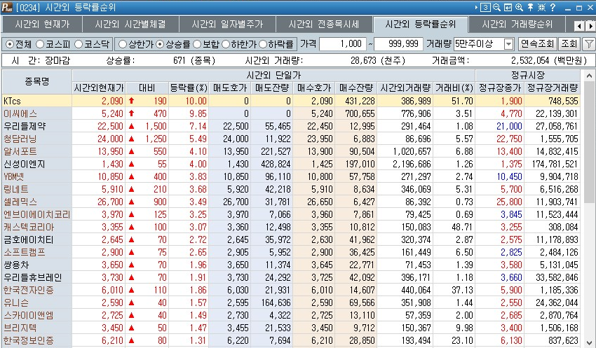Click the Plus app logo in title bar
This screenshot has width=596, height=348.
coord(7,7)
